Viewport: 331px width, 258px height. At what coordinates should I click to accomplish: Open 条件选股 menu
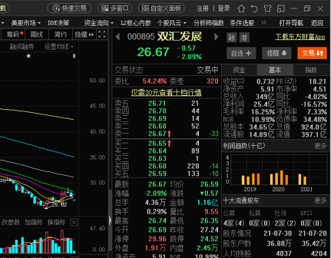(242, 23)
